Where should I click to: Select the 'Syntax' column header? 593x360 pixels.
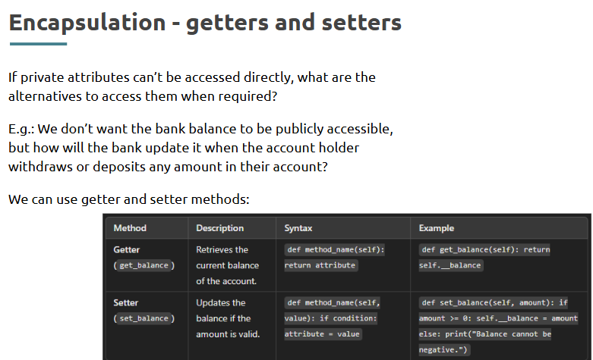point(298,228)
